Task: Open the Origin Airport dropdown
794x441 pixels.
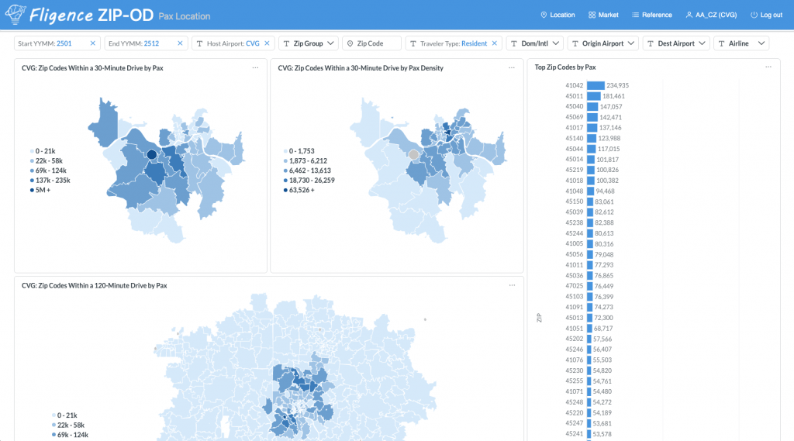Action: coord(602,43)
